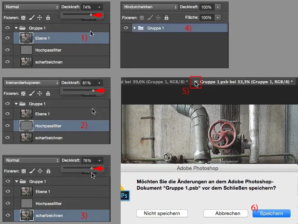Click lock-all padlock in the 81% opacity panel

click(x=48, y=93)
